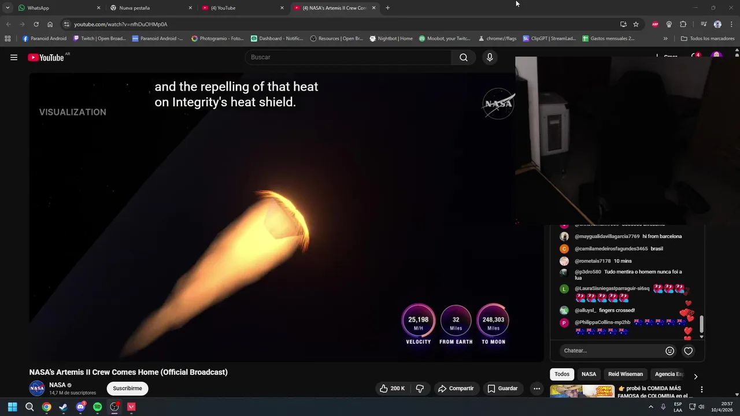Subscribe with the Suscribirme button
The width and height of the screenshot is (740, 416).
[127, 388]
